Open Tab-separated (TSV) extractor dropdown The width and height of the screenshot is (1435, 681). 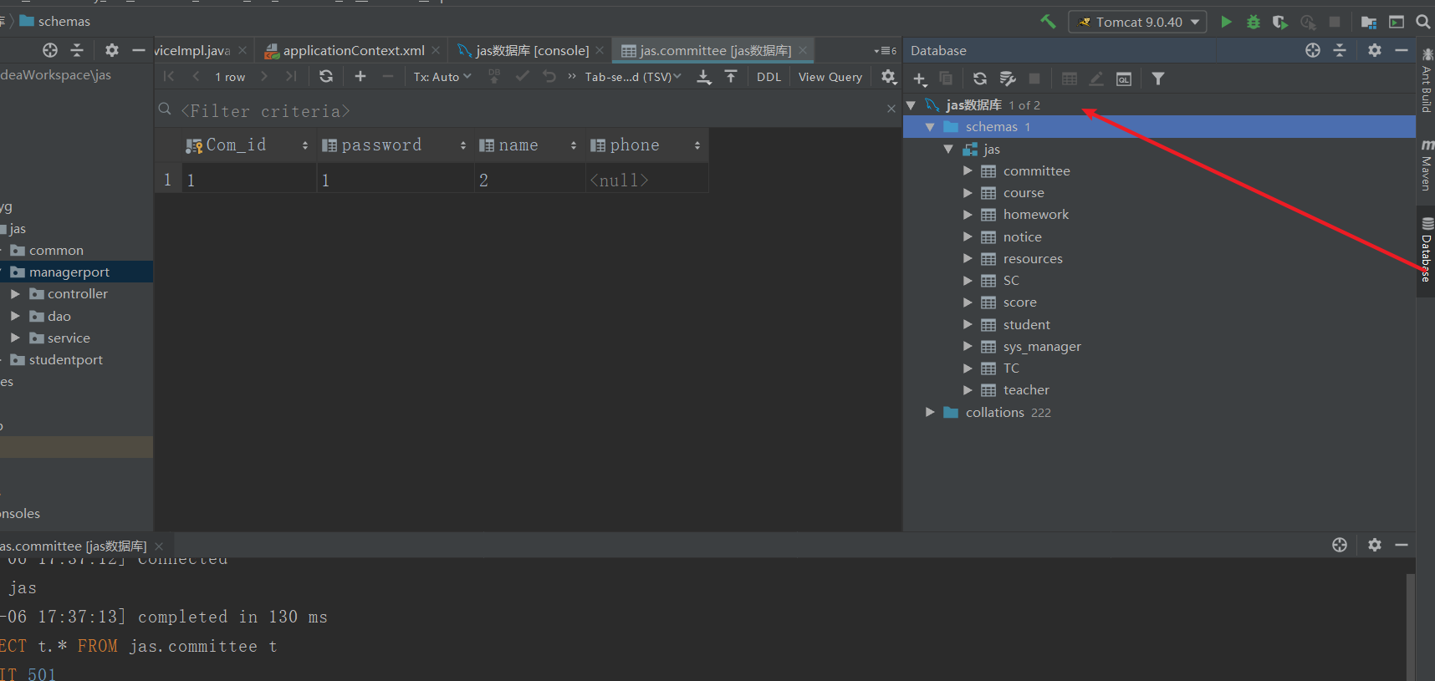click(x=633, y=77)
